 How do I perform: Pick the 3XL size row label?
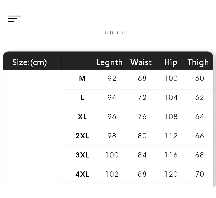82,155
